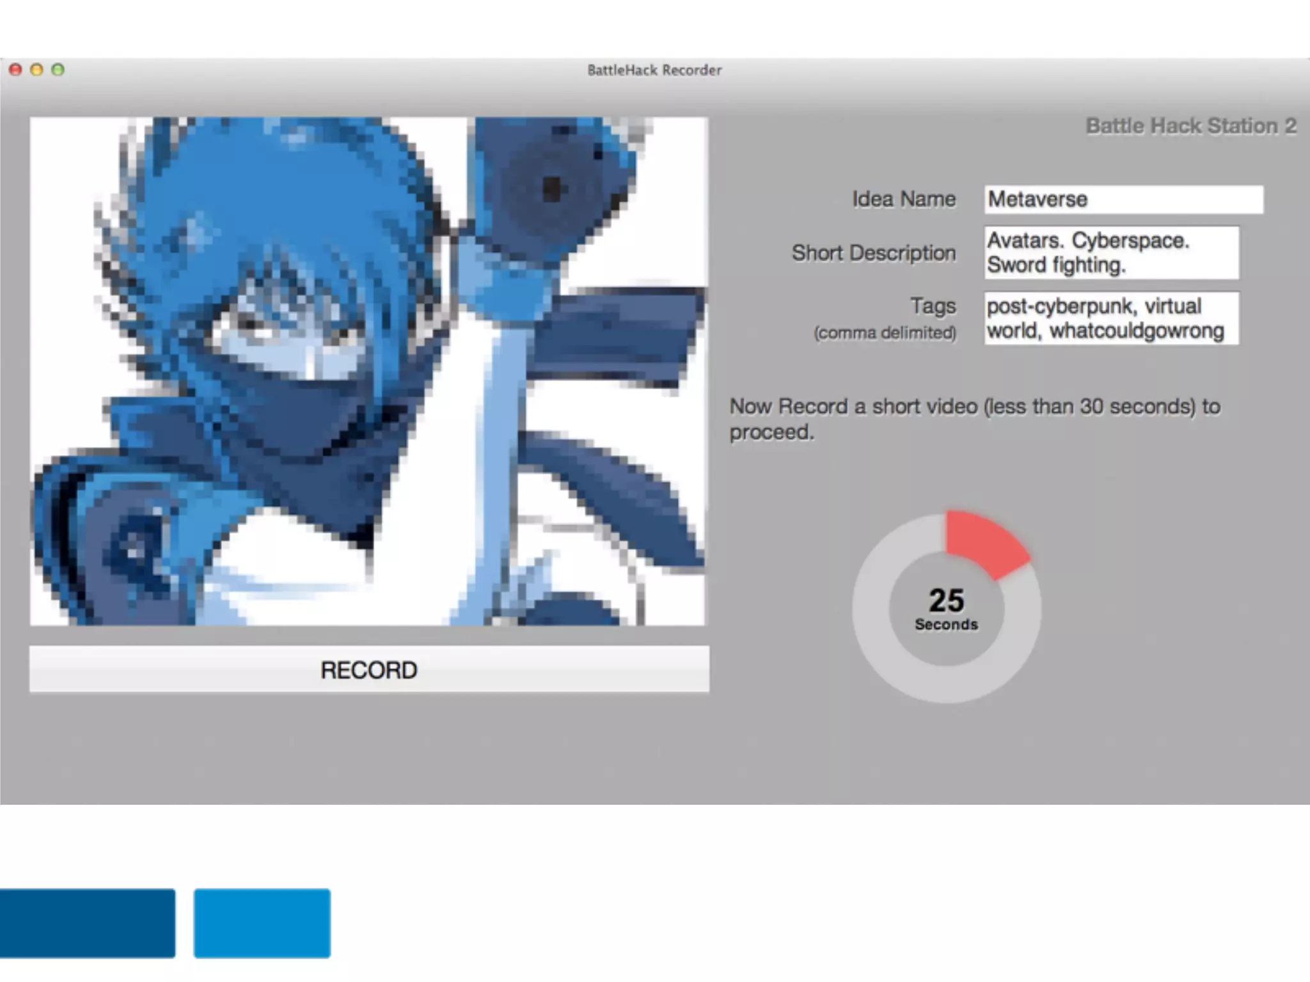Click the 25 Seconds timer center
1310x982 pixels.
click(x=946, y=609)
